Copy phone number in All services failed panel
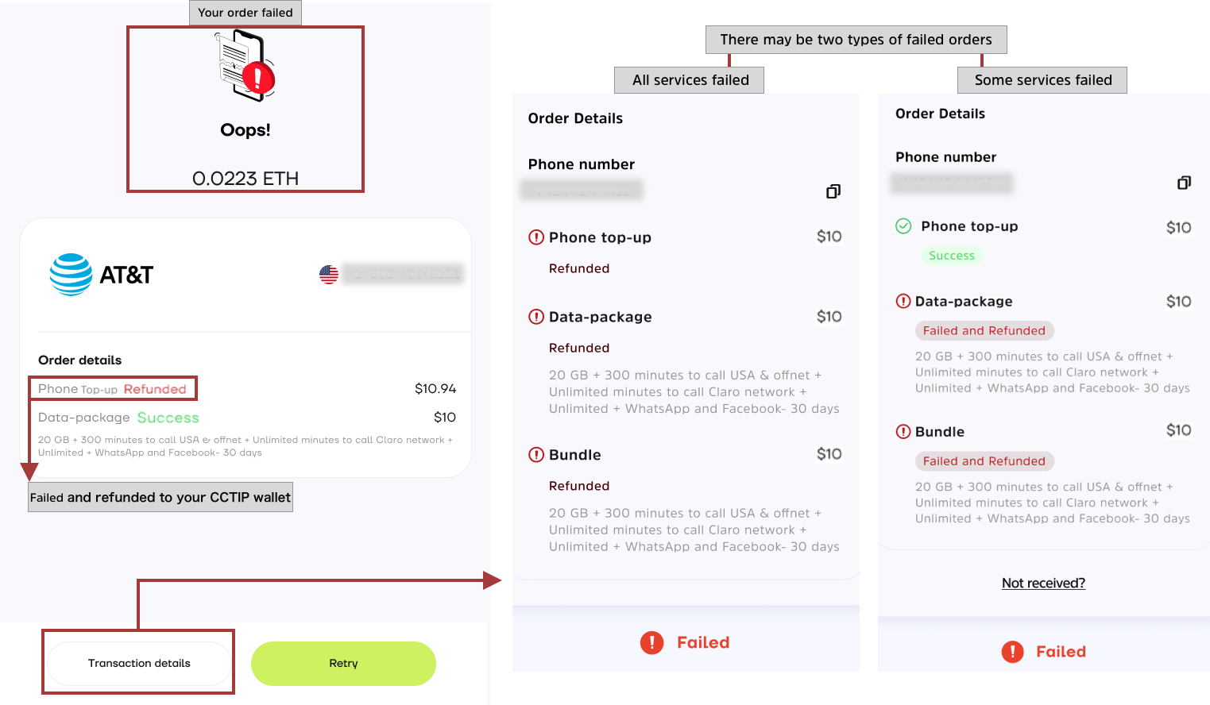1210x705 pixels. 833,191
